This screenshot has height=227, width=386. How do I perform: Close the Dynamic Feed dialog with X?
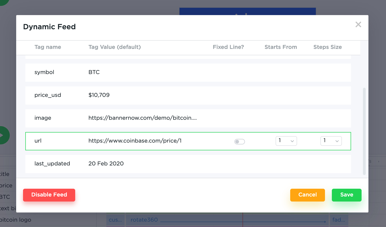[x=358, y=25]
